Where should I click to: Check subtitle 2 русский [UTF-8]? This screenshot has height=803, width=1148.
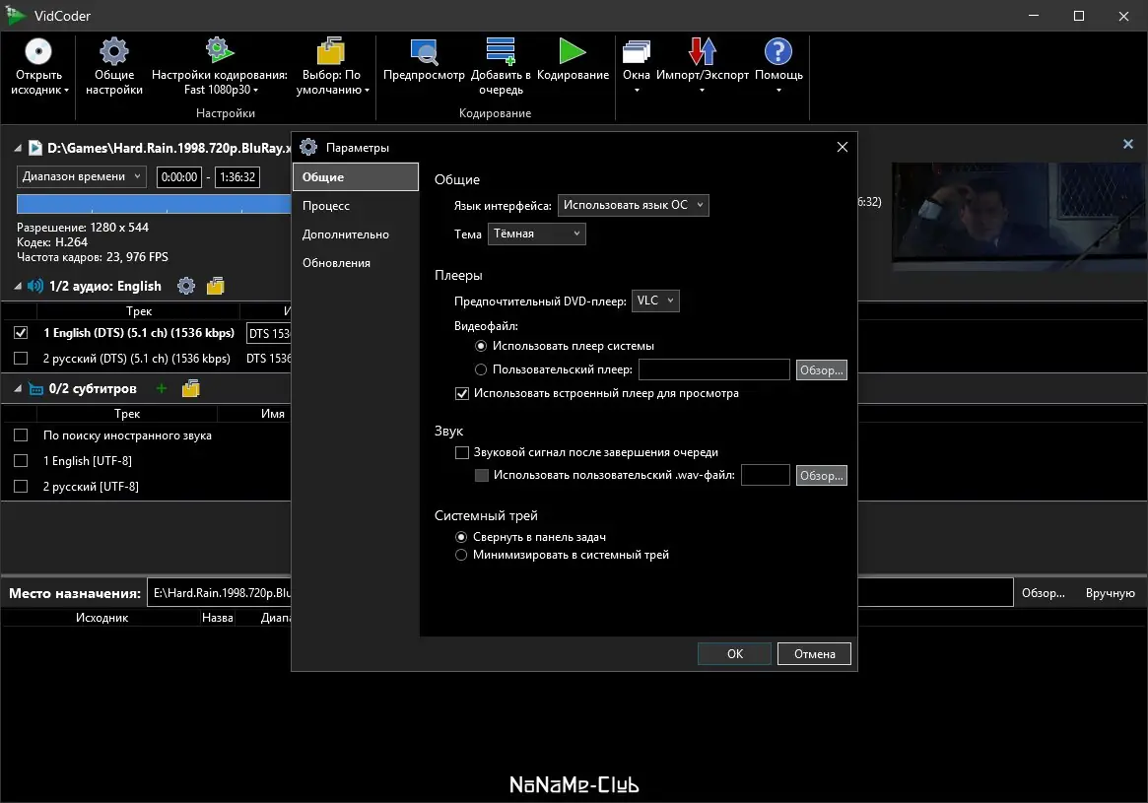pos(21,487)
